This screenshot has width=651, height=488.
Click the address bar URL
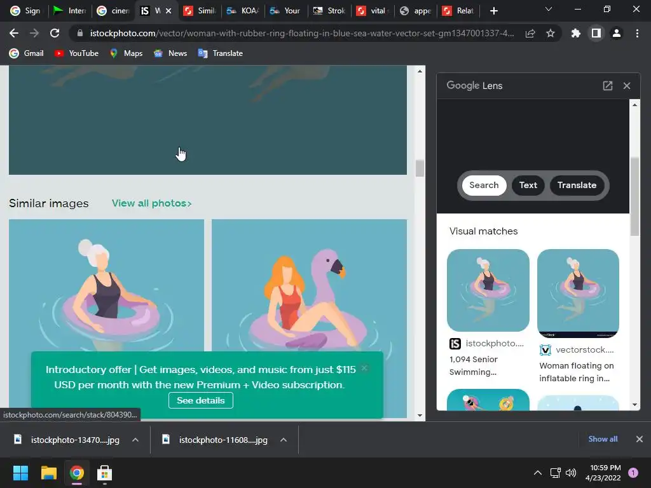point(302,33)
